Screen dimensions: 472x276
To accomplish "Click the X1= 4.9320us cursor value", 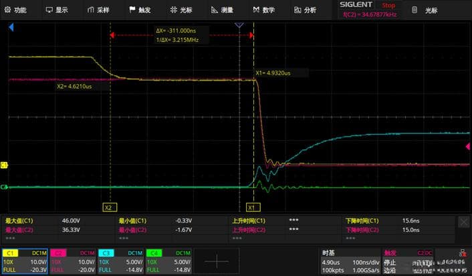I will (x=273, y=73).
